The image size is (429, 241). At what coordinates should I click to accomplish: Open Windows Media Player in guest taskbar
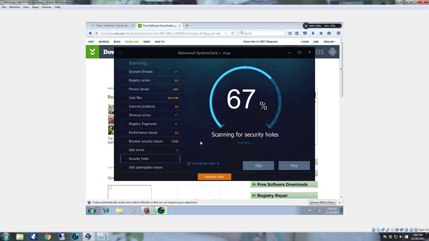(133, 211)
